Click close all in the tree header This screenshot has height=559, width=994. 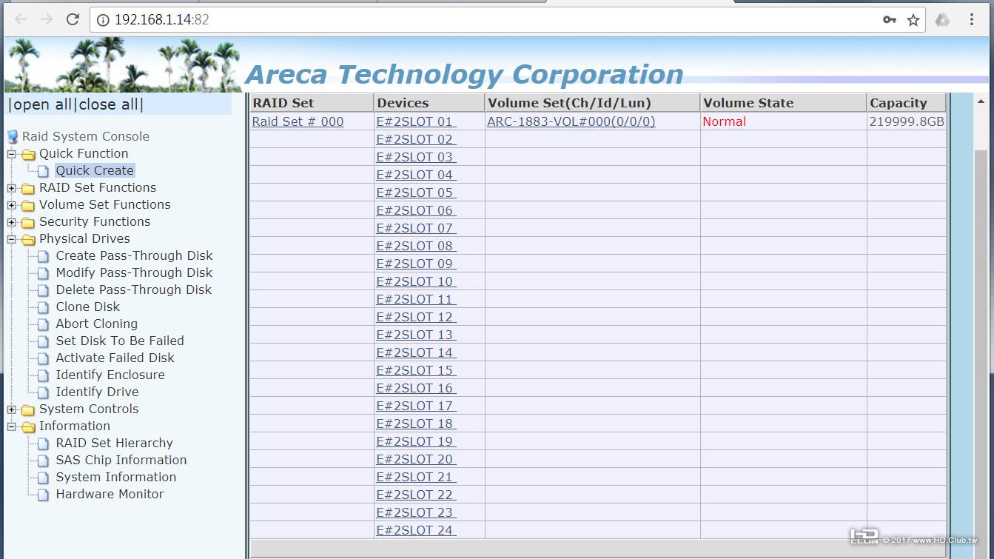click(x=108, y=104)
